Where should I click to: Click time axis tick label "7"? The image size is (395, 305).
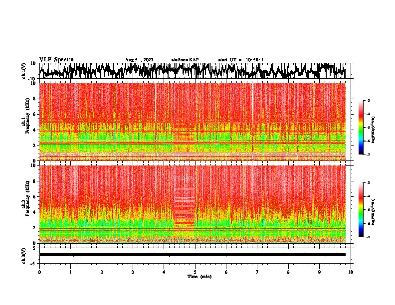pyautogui.click(x=257, y=272)
